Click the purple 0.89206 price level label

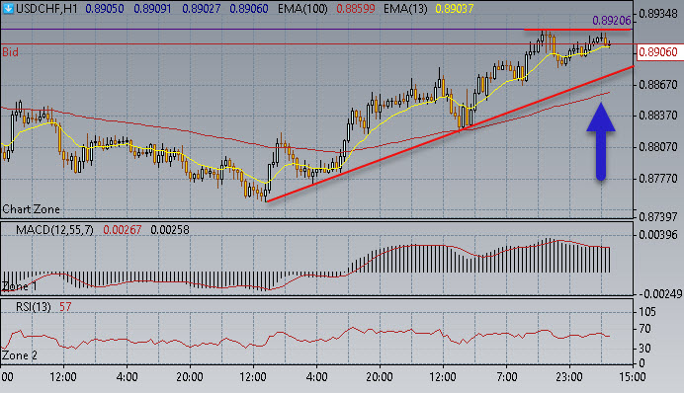pos(612,21)
